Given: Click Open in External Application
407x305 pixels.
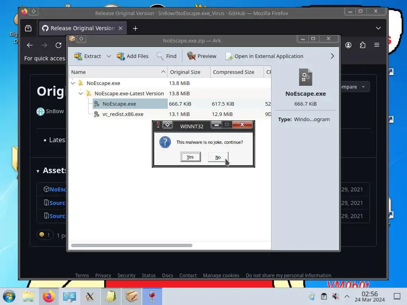Looking at the screenshot, I should tap(264, 56).
